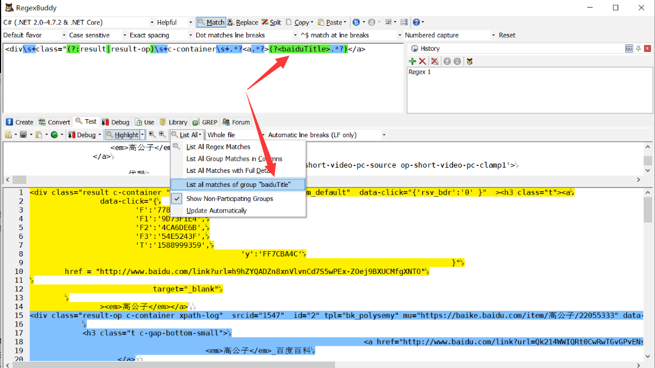Click the bottom horizontal scrollbar thumb

(174, 364)
